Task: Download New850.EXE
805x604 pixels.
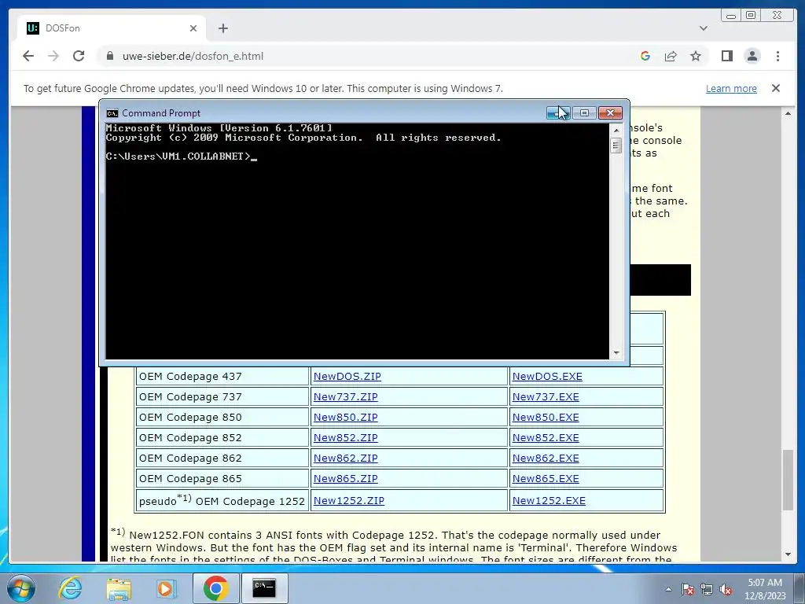Action: click(x=546, y=418)
